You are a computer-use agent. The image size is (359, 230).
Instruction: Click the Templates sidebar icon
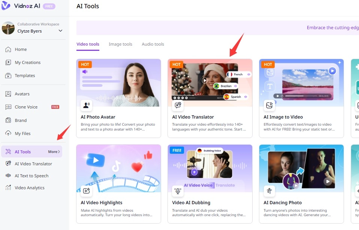pyautogui.click(x=8, y=76)
